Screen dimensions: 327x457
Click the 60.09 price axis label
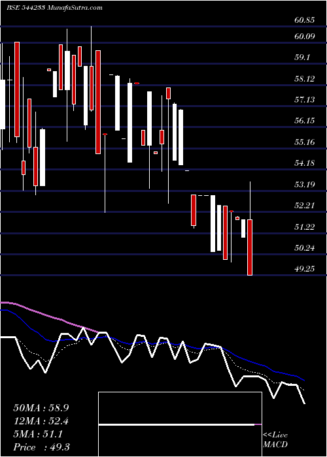coord(305,37)
